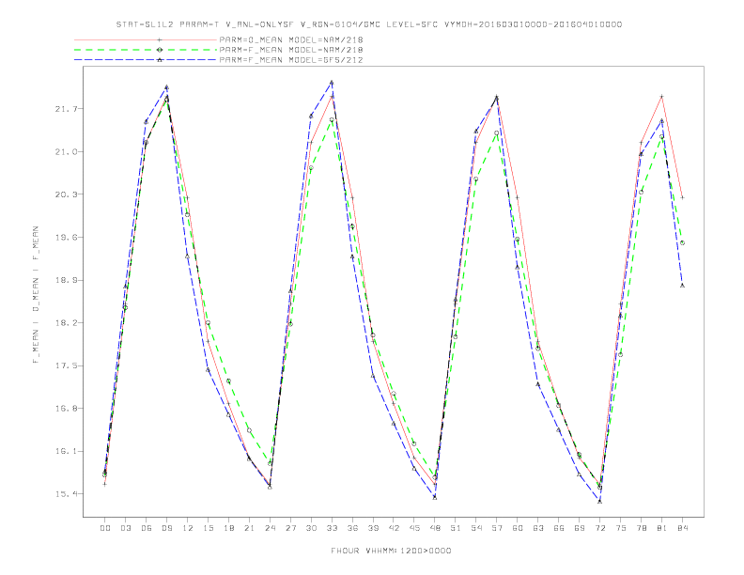Click x-axis forecast hour label 06
This screenshot has height=575, width=744.
147,528
